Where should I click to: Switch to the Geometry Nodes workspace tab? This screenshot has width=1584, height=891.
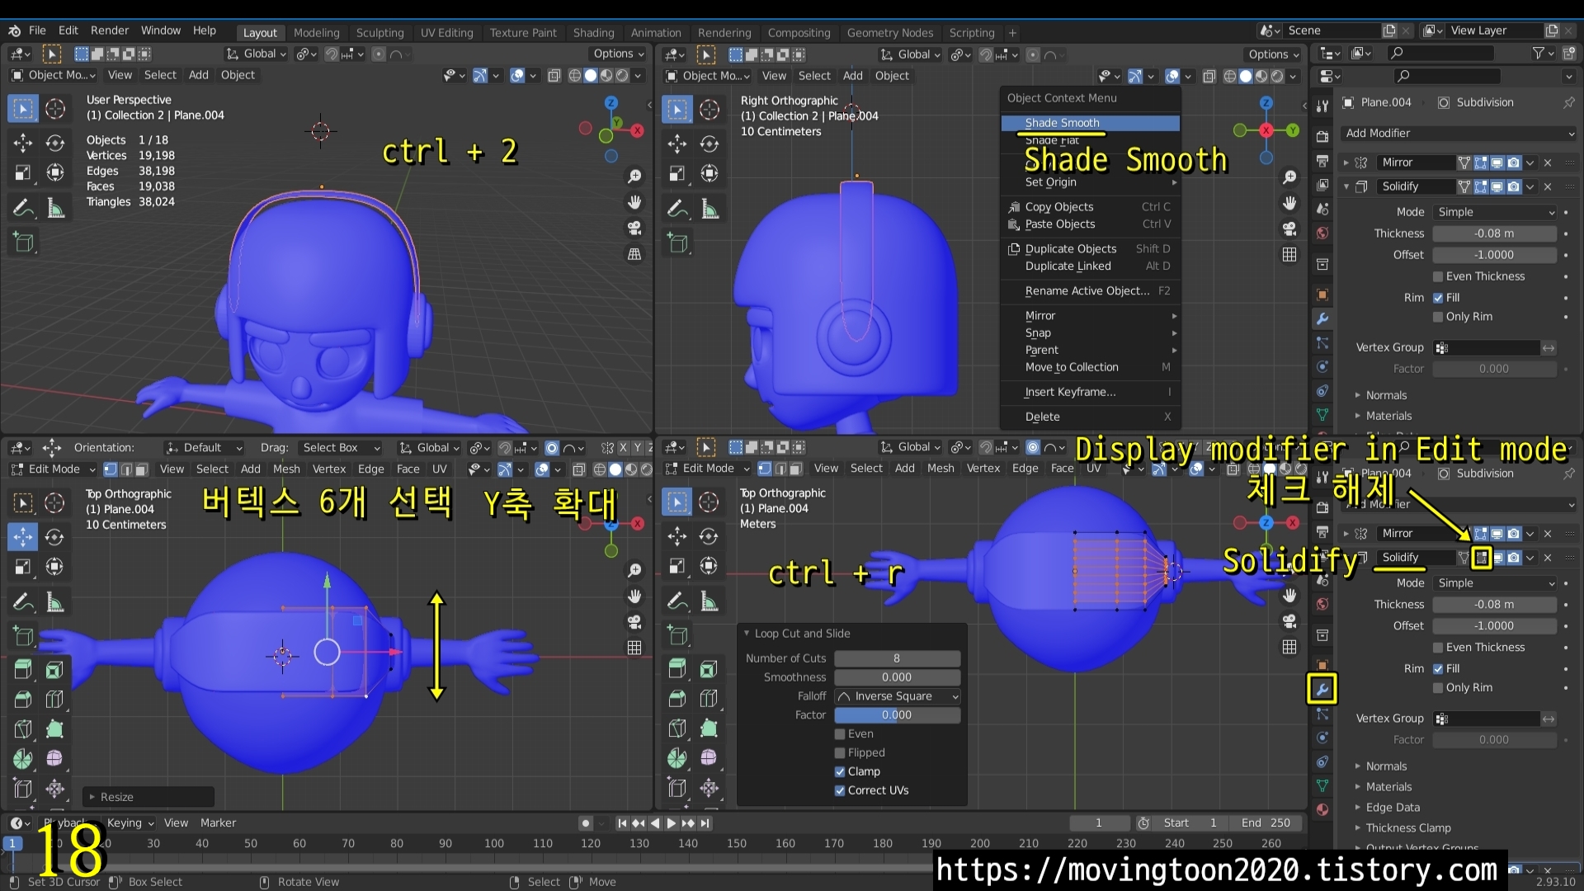[x=890, y=32]
